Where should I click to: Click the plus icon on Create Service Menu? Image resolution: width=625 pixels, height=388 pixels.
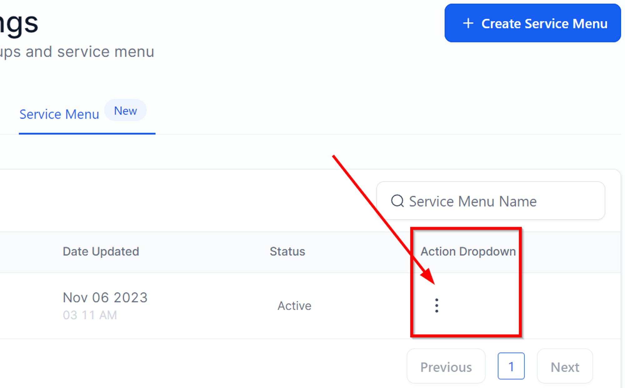[x=468, y=23]
